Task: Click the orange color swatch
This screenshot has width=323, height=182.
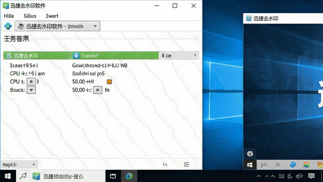Action: [x=109, y=82]
